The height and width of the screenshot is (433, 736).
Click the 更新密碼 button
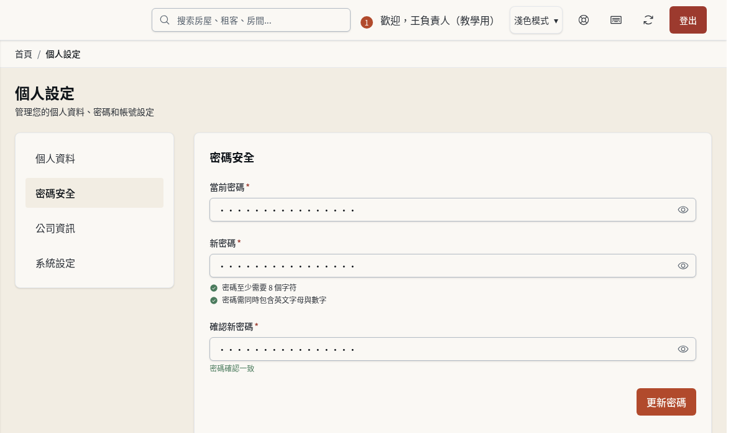(666, 402)
